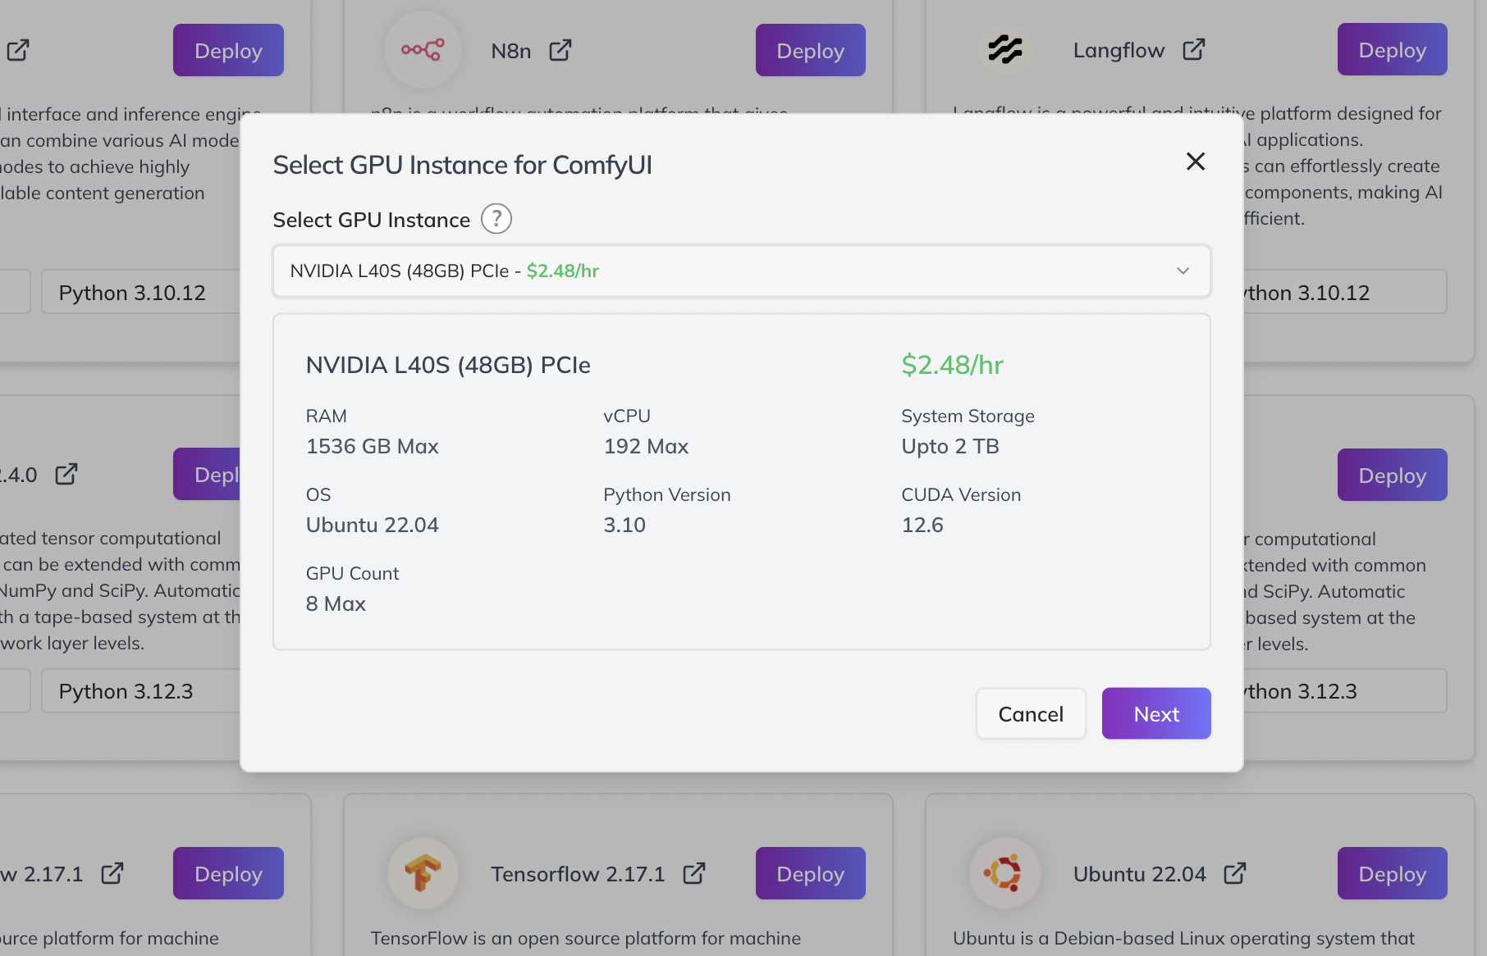The width and height of the screenshot is (1487, 956).
Task: Open the Tensorflow 2.17.1 external link in middle card
Action: 694,873
